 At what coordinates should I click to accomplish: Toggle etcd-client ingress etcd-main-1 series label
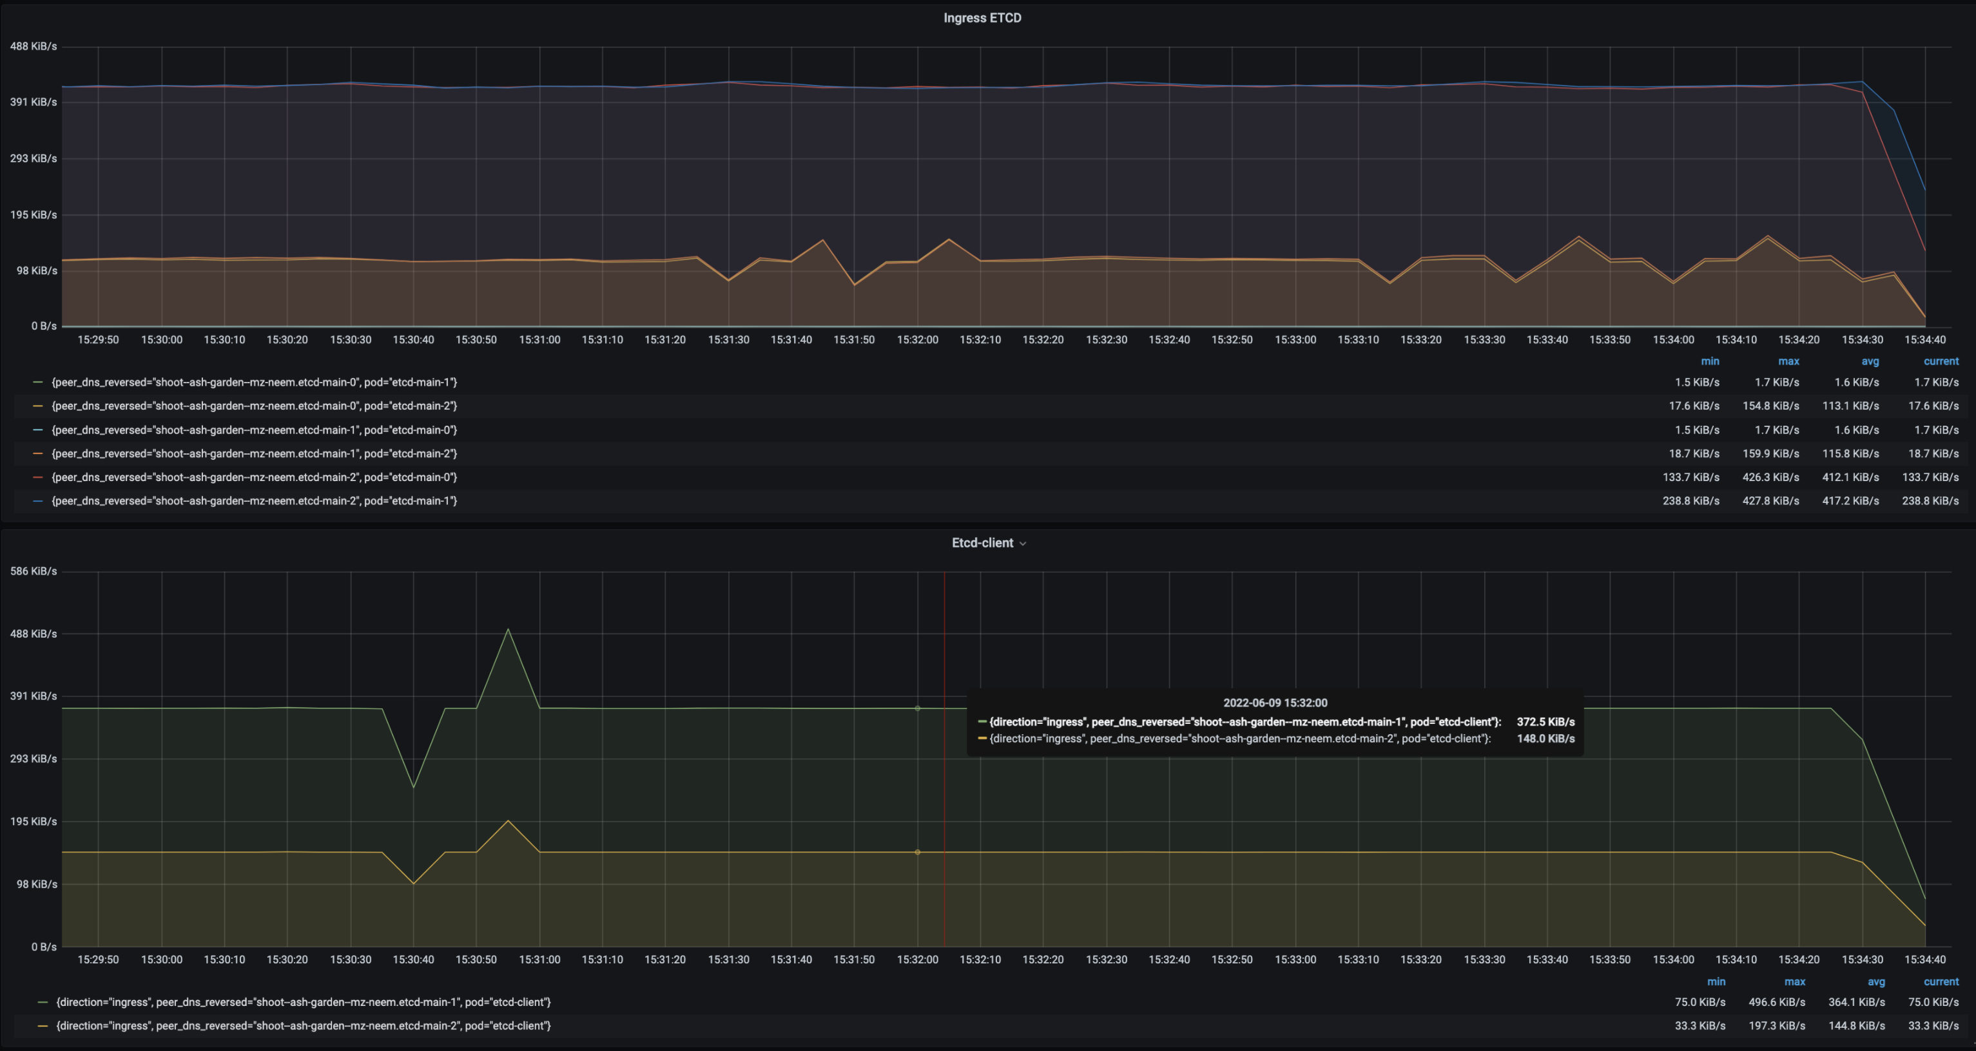click(303, 1002)
